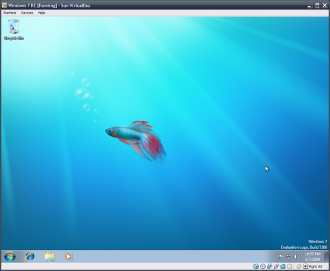Image resolution: width=330 pixels, height=271 pixels.
Task: Open the Help menu
Action: 41,13
